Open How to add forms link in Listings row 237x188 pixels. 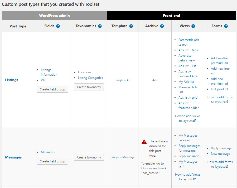tap(220, 100)
